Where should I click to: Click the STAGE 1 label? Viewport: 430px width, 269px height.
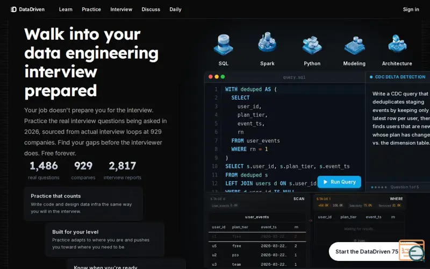click(324, 199)
